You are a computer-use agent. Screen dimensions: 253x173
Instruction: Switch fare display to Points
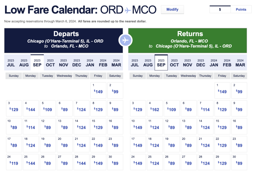[x=241, y=10]
